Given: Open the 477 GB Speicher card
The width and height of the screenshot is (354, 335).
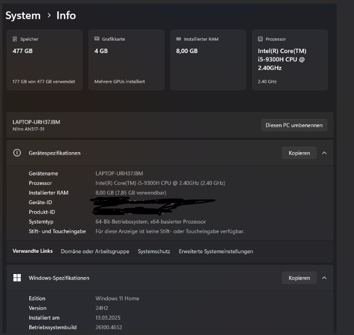Looking at the screenshot, I should (44, 60).
